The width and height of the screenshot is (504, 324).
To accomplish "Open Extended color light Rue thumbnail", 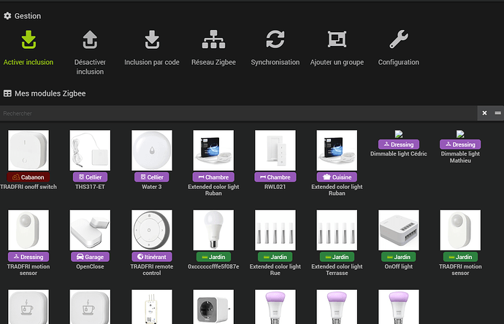I will click(x=275, y=231).
